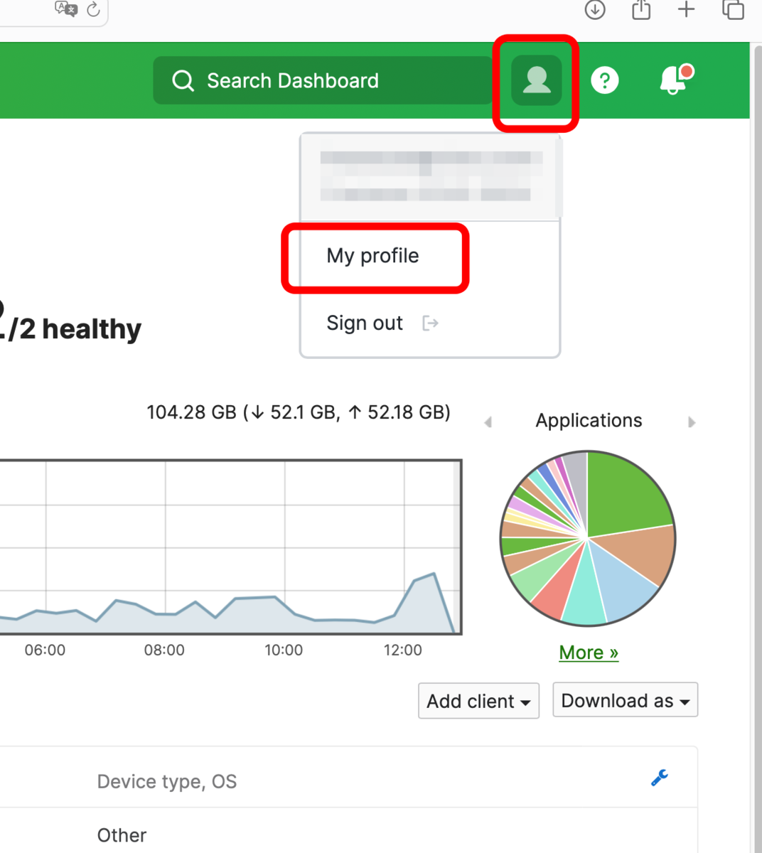Open the Download as dropdown
Image resolution: width=762 pixels, height=853 pixels.
[x=626, y=700]
